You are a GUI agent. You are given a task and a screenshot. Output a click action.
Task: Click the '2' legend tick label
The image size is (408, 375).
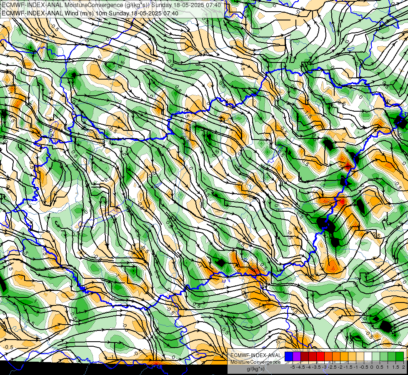pos(403,367)
